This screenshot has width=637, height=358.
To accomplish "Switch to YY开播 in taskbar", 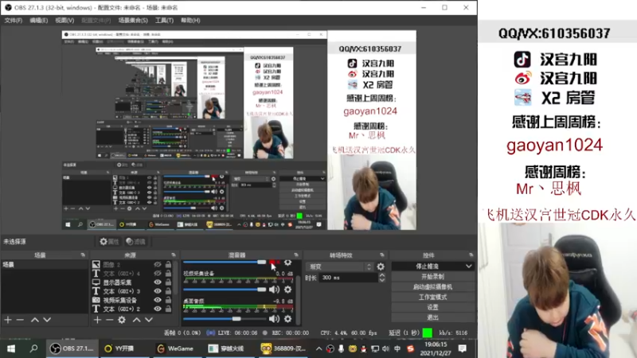I will (x=119, y=348).
